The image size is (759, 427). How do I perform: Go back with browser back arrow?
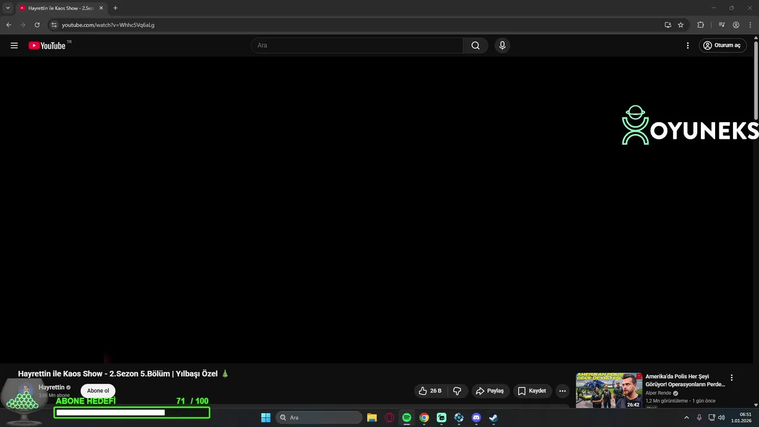pyautogui.click(x=8, y=25)
